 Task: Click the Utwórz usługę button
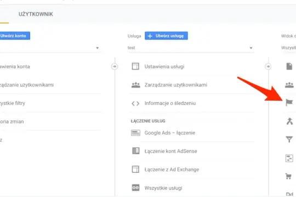[166, 36]
